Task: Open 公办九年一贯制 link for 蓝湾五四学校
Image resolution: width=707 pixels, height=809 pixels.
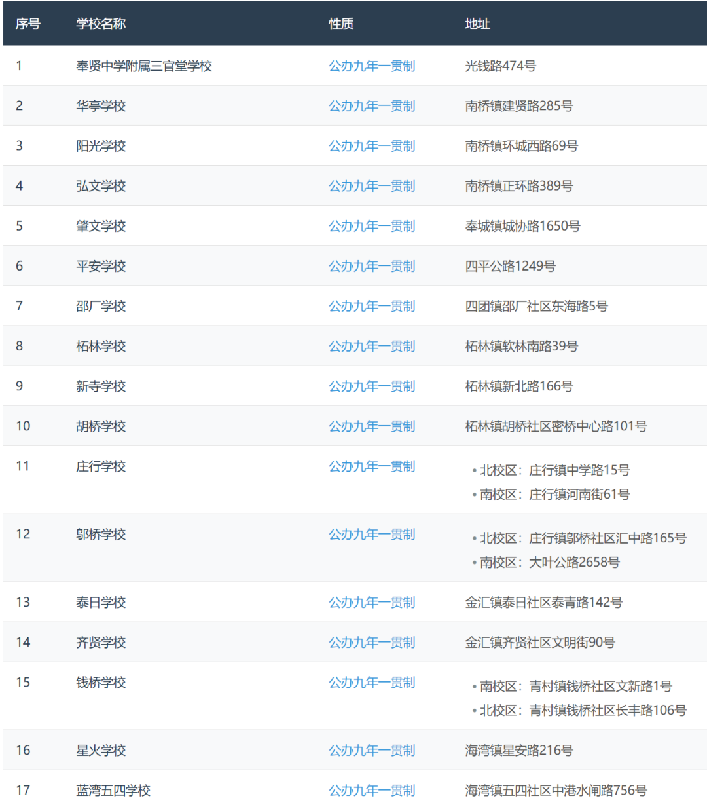Action: 371,791
